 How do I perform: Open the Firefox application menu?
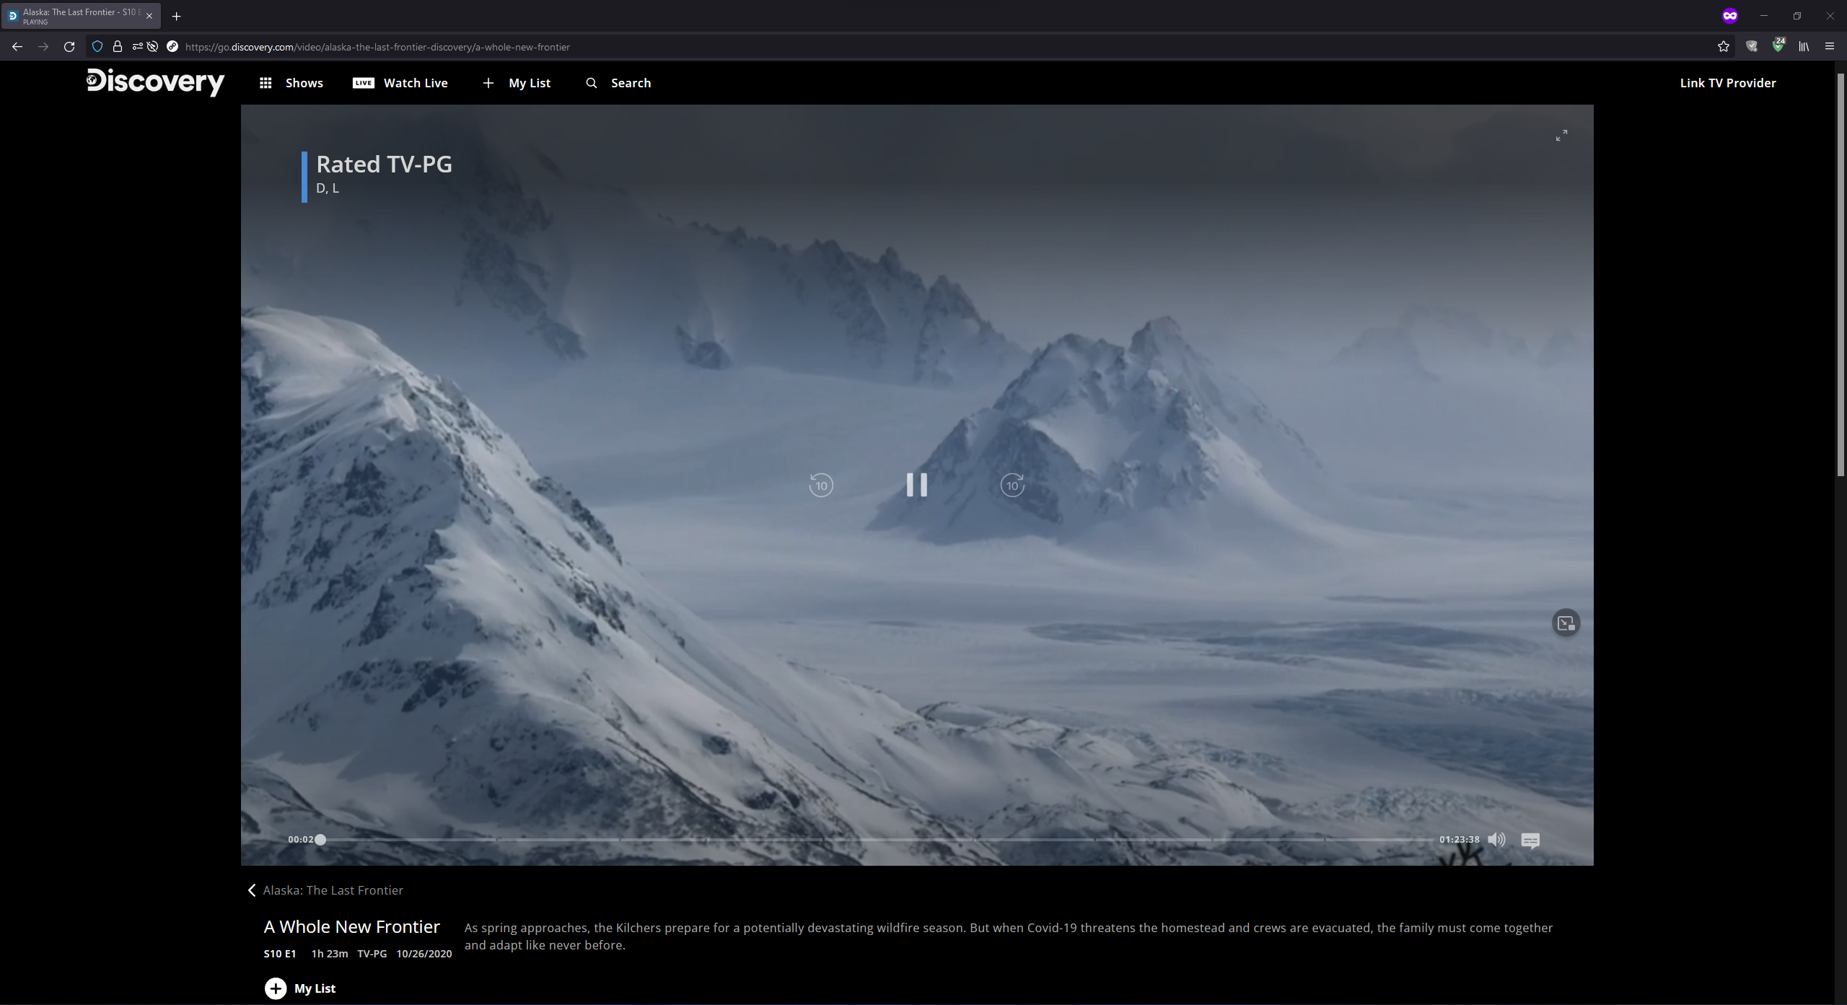click(1829, 47)
